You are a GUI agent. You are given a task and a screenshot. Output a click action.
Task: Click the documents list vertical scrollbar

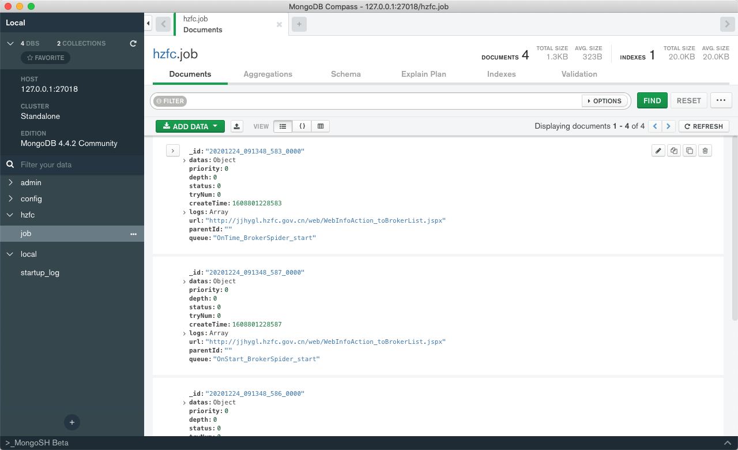pyautogui.click(x=735, y=229)
